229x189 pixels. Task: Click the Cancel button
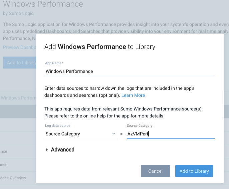(155, 171)
